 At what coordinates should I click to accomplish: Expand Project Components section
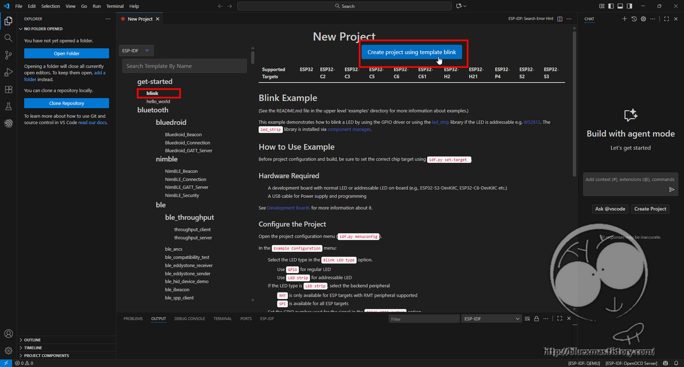click(66, 355)
